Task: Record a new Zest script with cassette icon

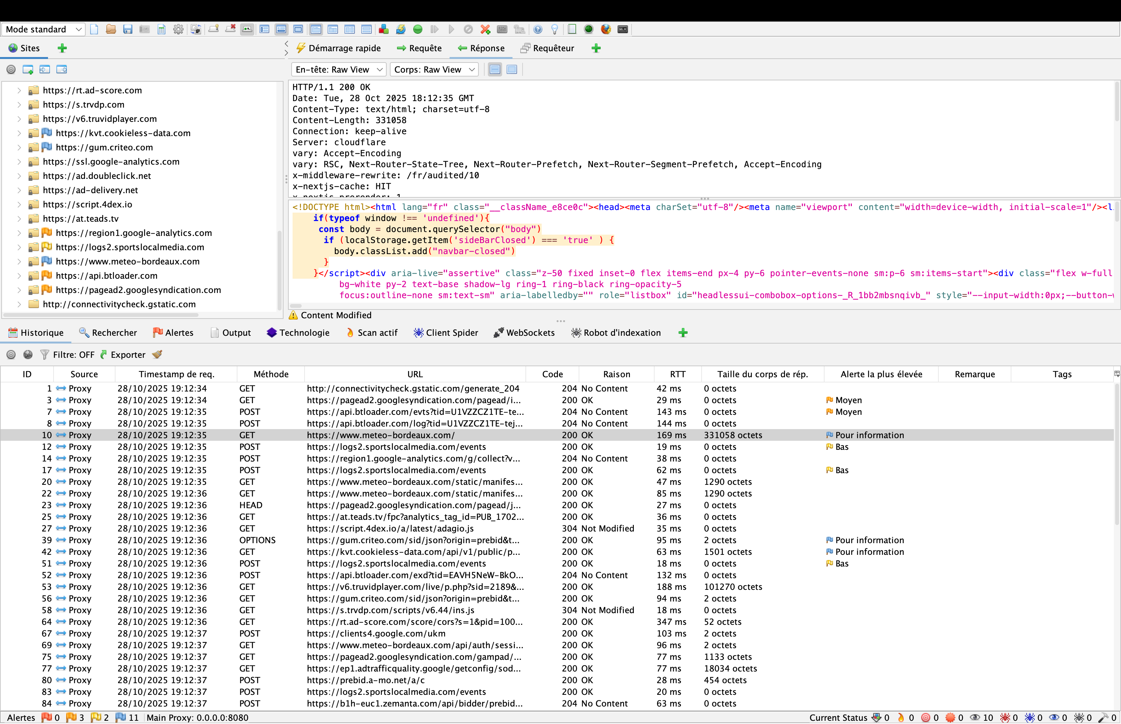Action: tap(622, 29)
